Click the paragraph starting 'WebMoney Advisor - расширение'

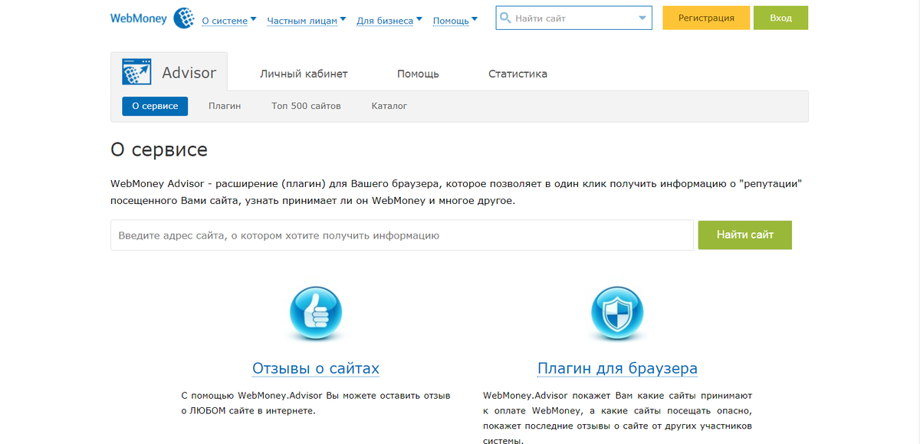(456, 192)
